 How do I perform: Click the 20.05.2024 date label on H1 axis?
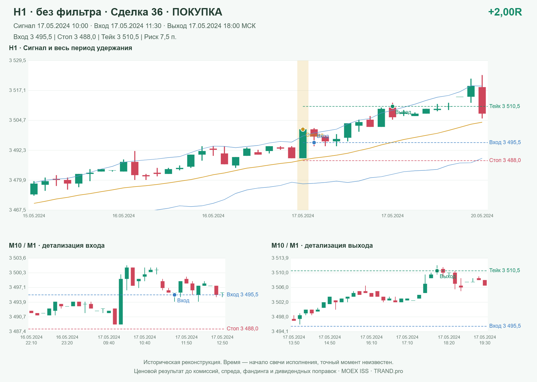482,216
